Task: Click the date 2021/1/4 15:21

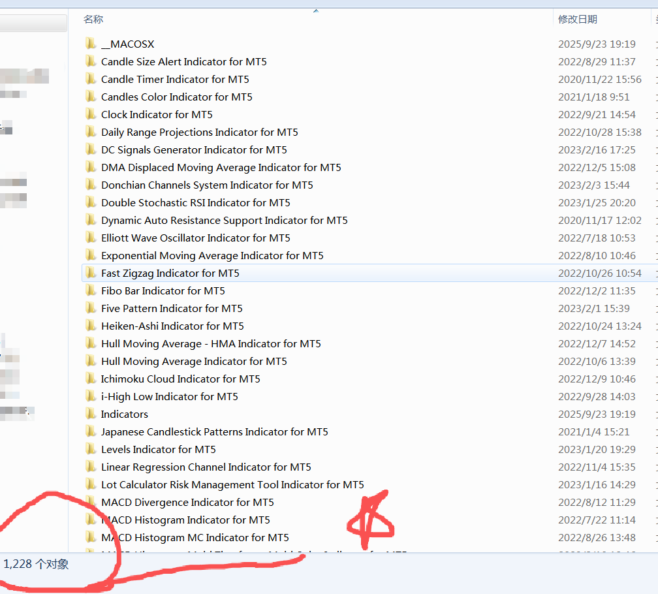Action: tap(594, 431)
